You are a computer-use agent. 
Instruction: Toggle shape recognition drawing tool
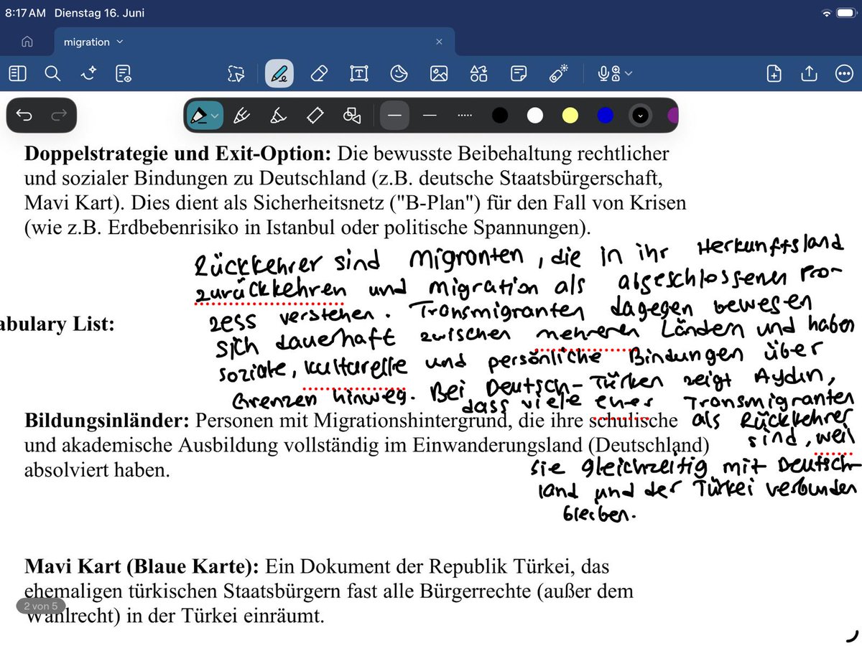click(352, 115)
